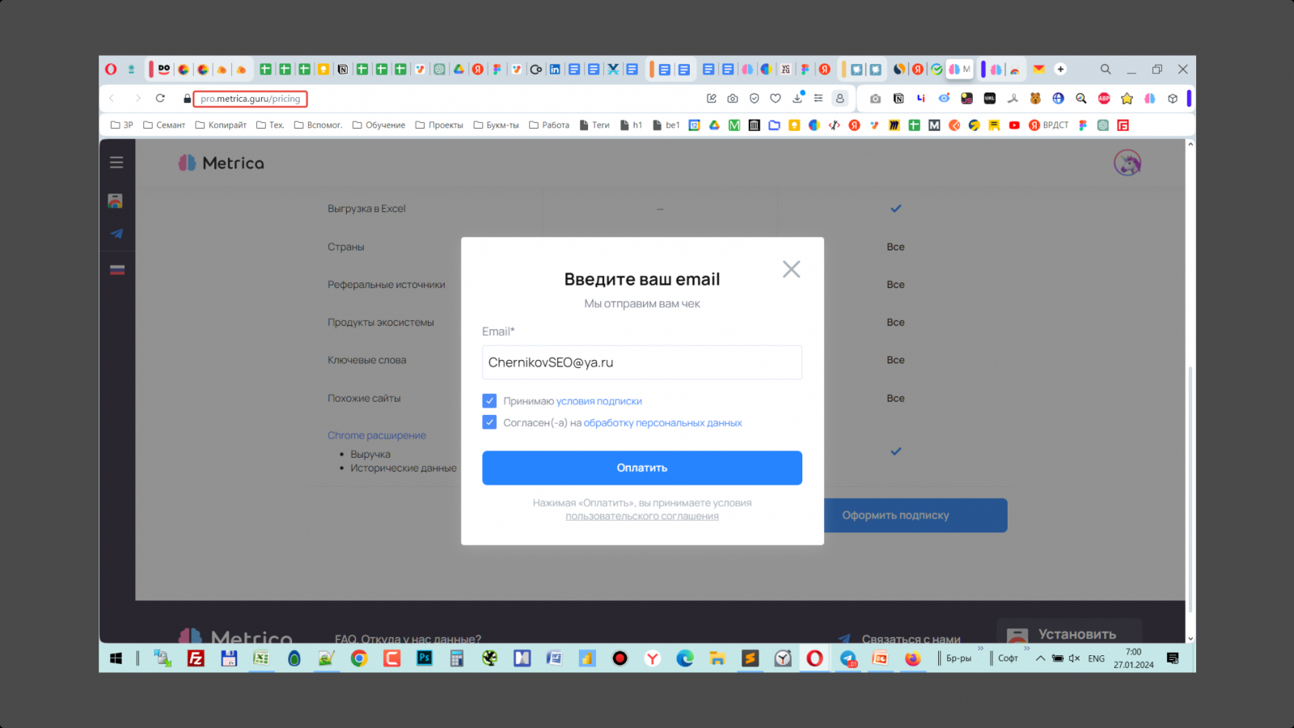The image size is (1294, 728).
Task: Switch to the ChatGPT tab
Action: click(x=439, y=70)
